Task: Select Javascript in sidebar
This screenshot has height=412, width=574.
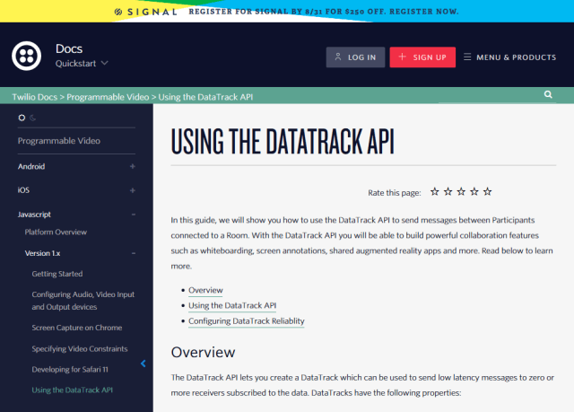Action: tap(34, 215)
